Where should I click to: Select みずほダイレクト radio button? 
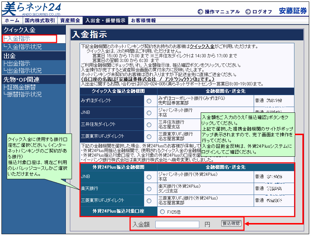tap(149, 101)
